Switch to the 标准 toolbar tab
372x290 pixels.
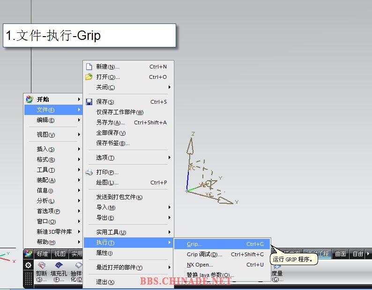click(43, 254)
